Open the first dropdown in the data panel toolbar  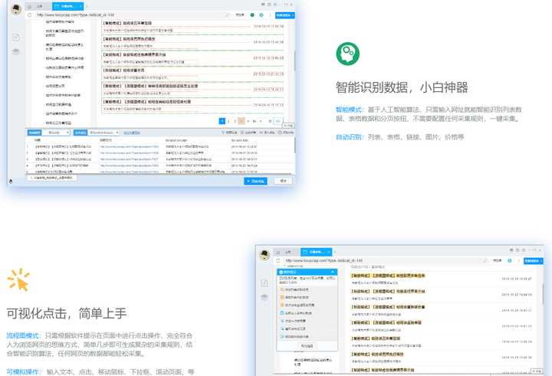[x=56, y=132]
